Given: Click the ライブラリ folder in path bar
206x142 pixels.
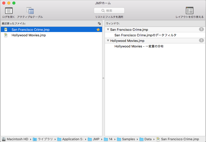Looking at the screenshot, I should click(45, 139).
